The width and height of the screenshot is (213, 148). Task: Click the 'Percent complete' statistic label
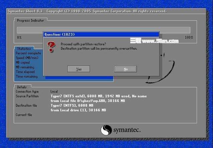(28, 53)
